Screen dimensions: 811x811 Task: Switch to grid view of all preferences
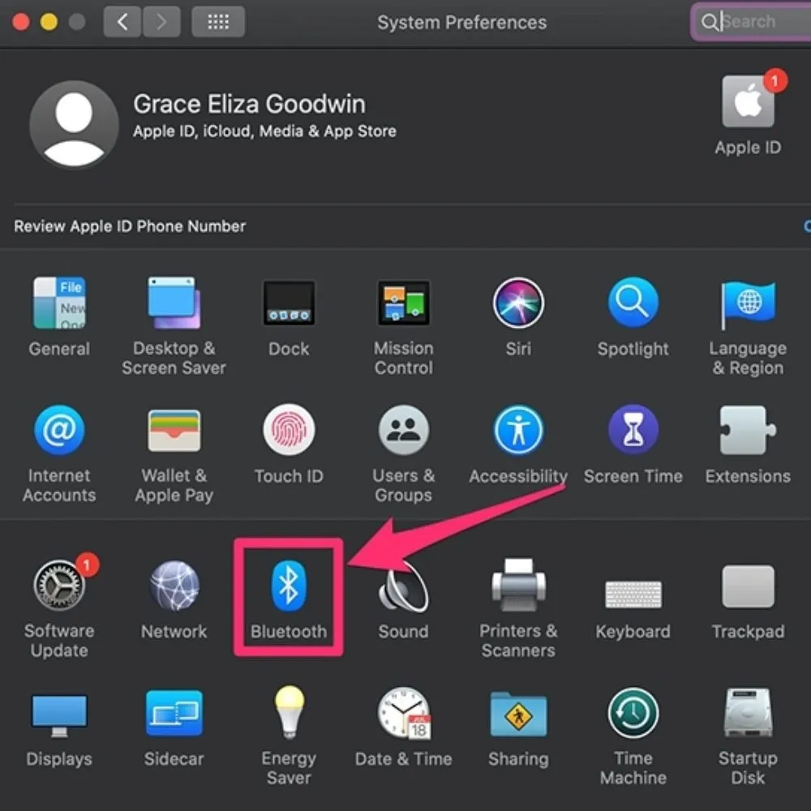tap(218, 21)
